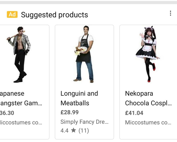
Task: Click the Longuini and Meatballs product title
Action: pyautogui.click(x=79, y=98)
